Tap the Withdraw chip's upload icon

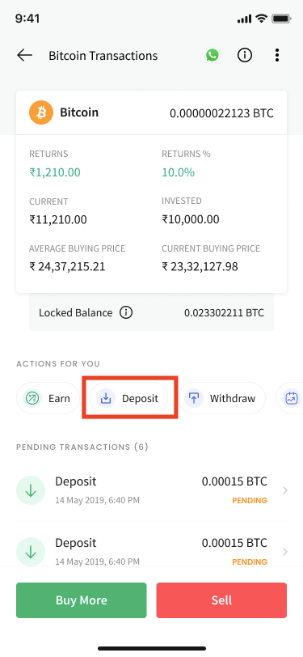pos(194,398)
